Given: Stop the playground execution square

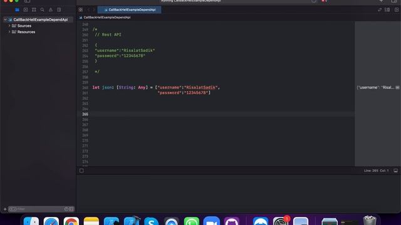Looking at the screenshot, I should pos(81,171).
